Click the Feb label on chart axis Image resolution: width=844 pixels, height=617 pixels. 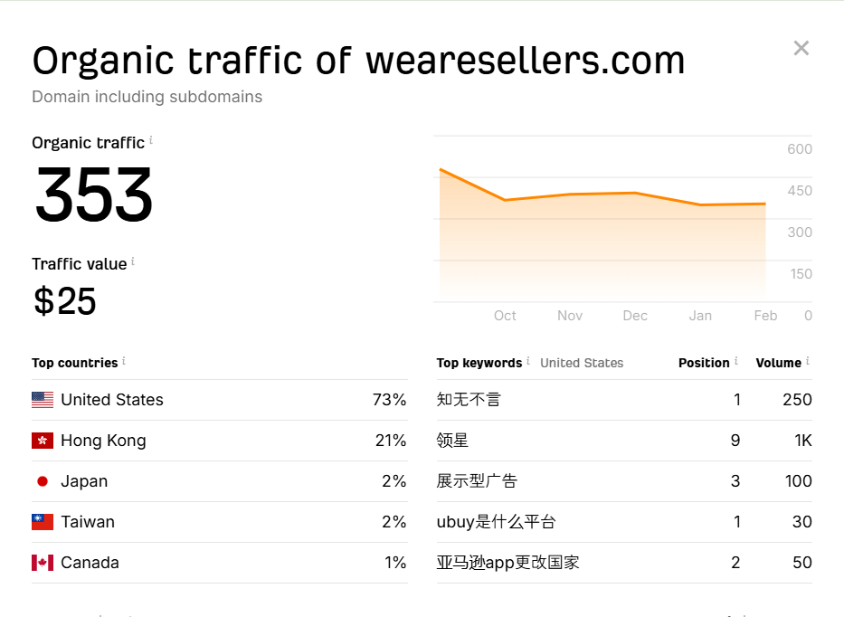pyautogui.click(x=765, y=316)
